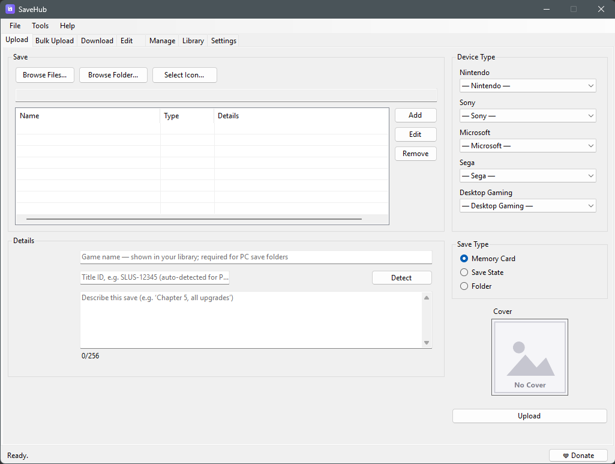Switch to the Download tab
This screenshot has height=464, width=615.
click(x=97, y=41)
